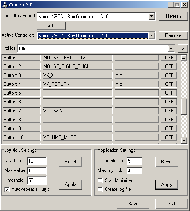Click the Refresh button
Screen dimensions: 190x211
pyautogui.click(x=173, y=16)
